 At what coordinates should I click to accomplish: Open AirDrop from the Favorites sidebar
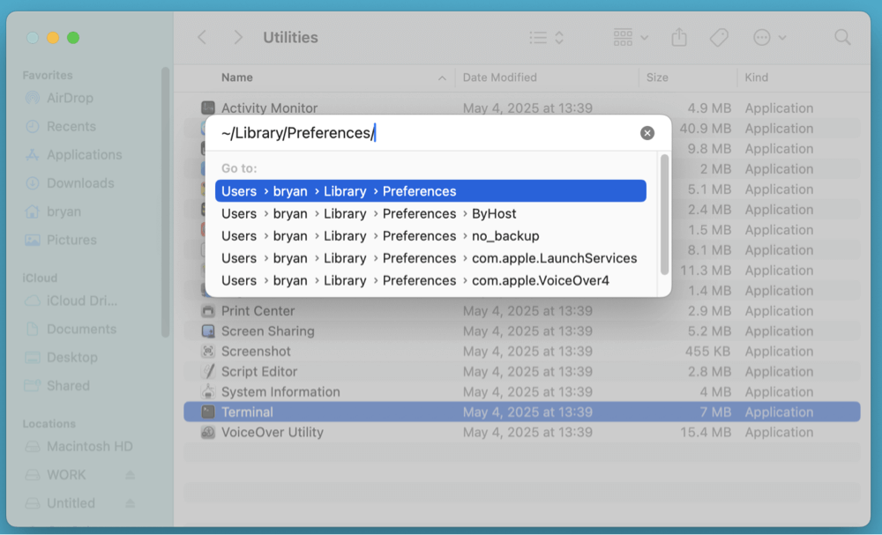coord(75,98)
